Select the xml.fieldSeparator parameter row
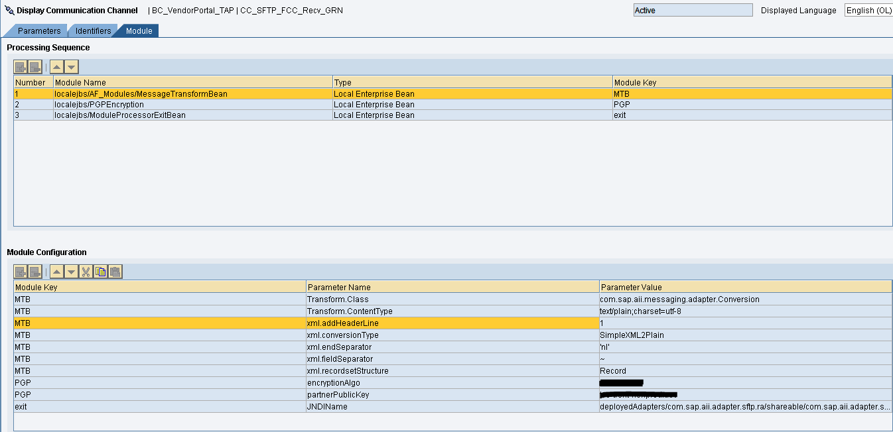Screen dimensions: 893x432 coord(338,359)
